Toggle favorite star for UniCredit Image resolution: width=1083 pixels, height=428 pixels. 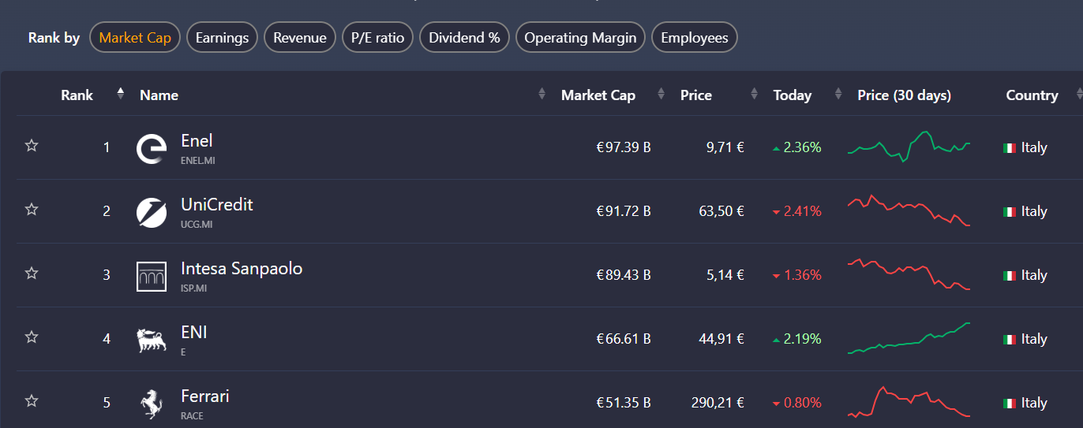pos(32,210)
